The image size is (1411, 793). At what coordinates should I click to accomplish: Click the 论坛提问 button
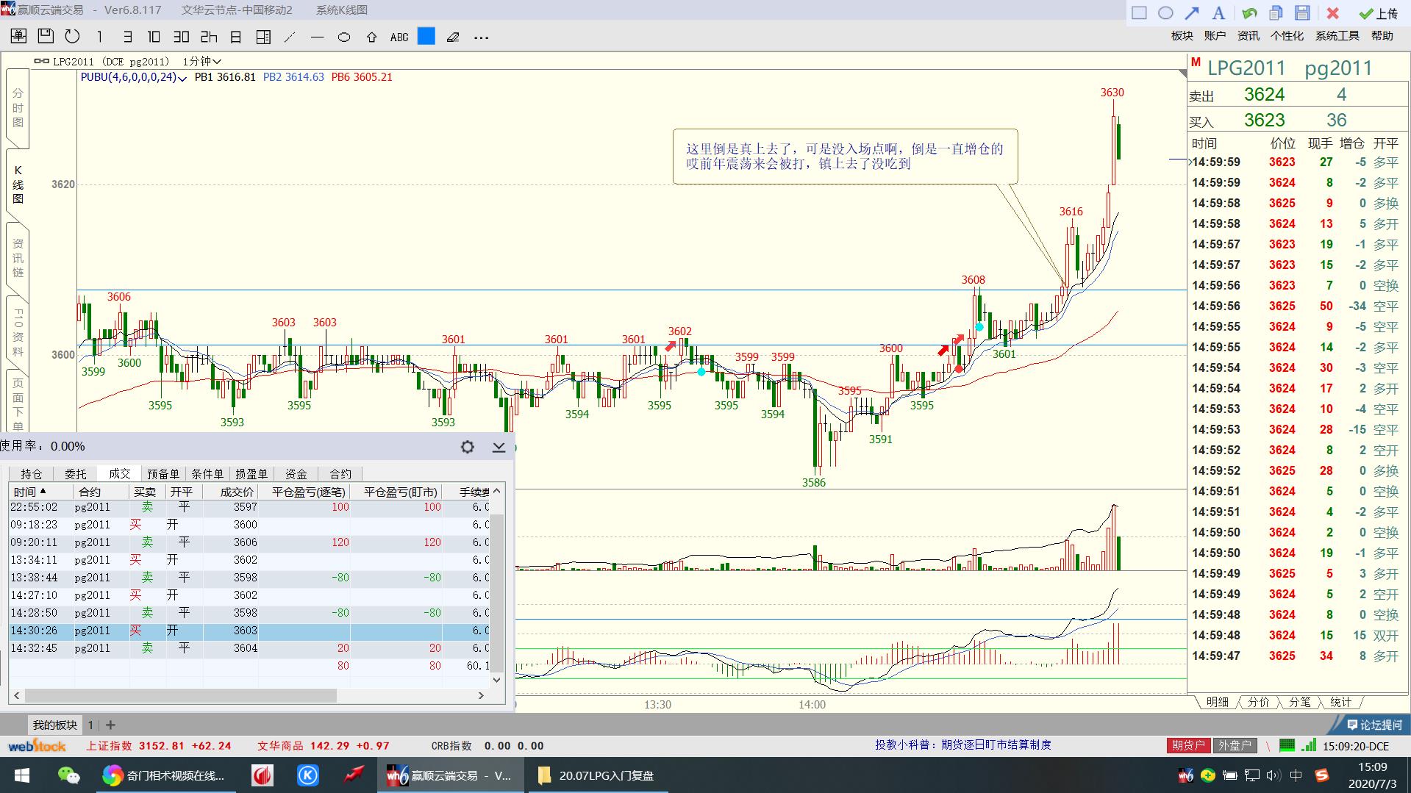[x=1374, y=725]
